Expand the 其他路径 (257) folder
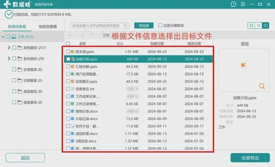Image resolution: width=275 pixels, height=167 pixels. (x=9, y=48)
